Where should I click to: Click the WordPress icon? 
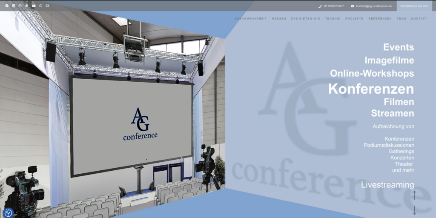click(x=27, y=6)
